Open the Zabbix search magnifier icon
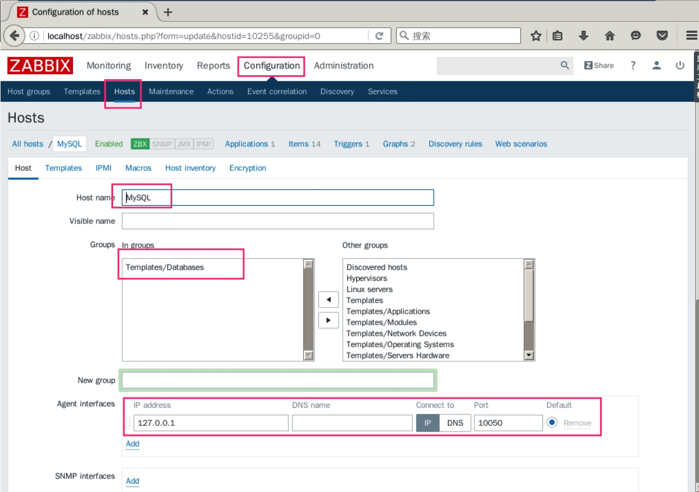Screen dimensions: 699x492 tap(564, 65)
